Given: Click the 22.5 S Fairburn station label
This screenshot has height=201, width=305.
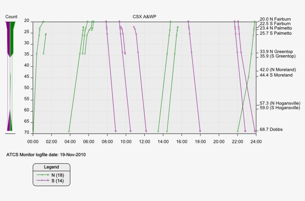Looking at the screenshot, I should [275, 23].
